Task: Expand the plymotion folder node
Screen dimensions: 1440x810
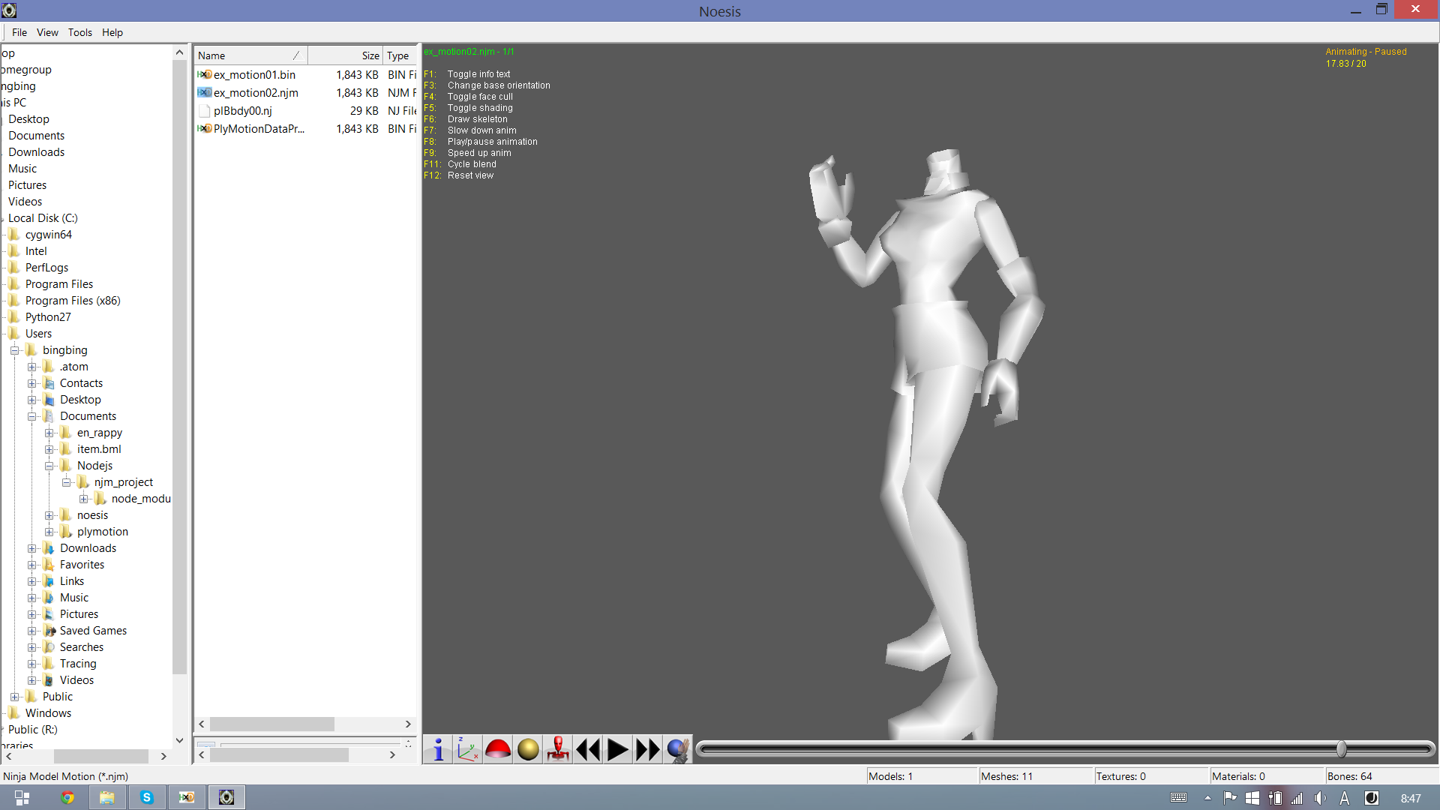Action: tap(49, 532)
